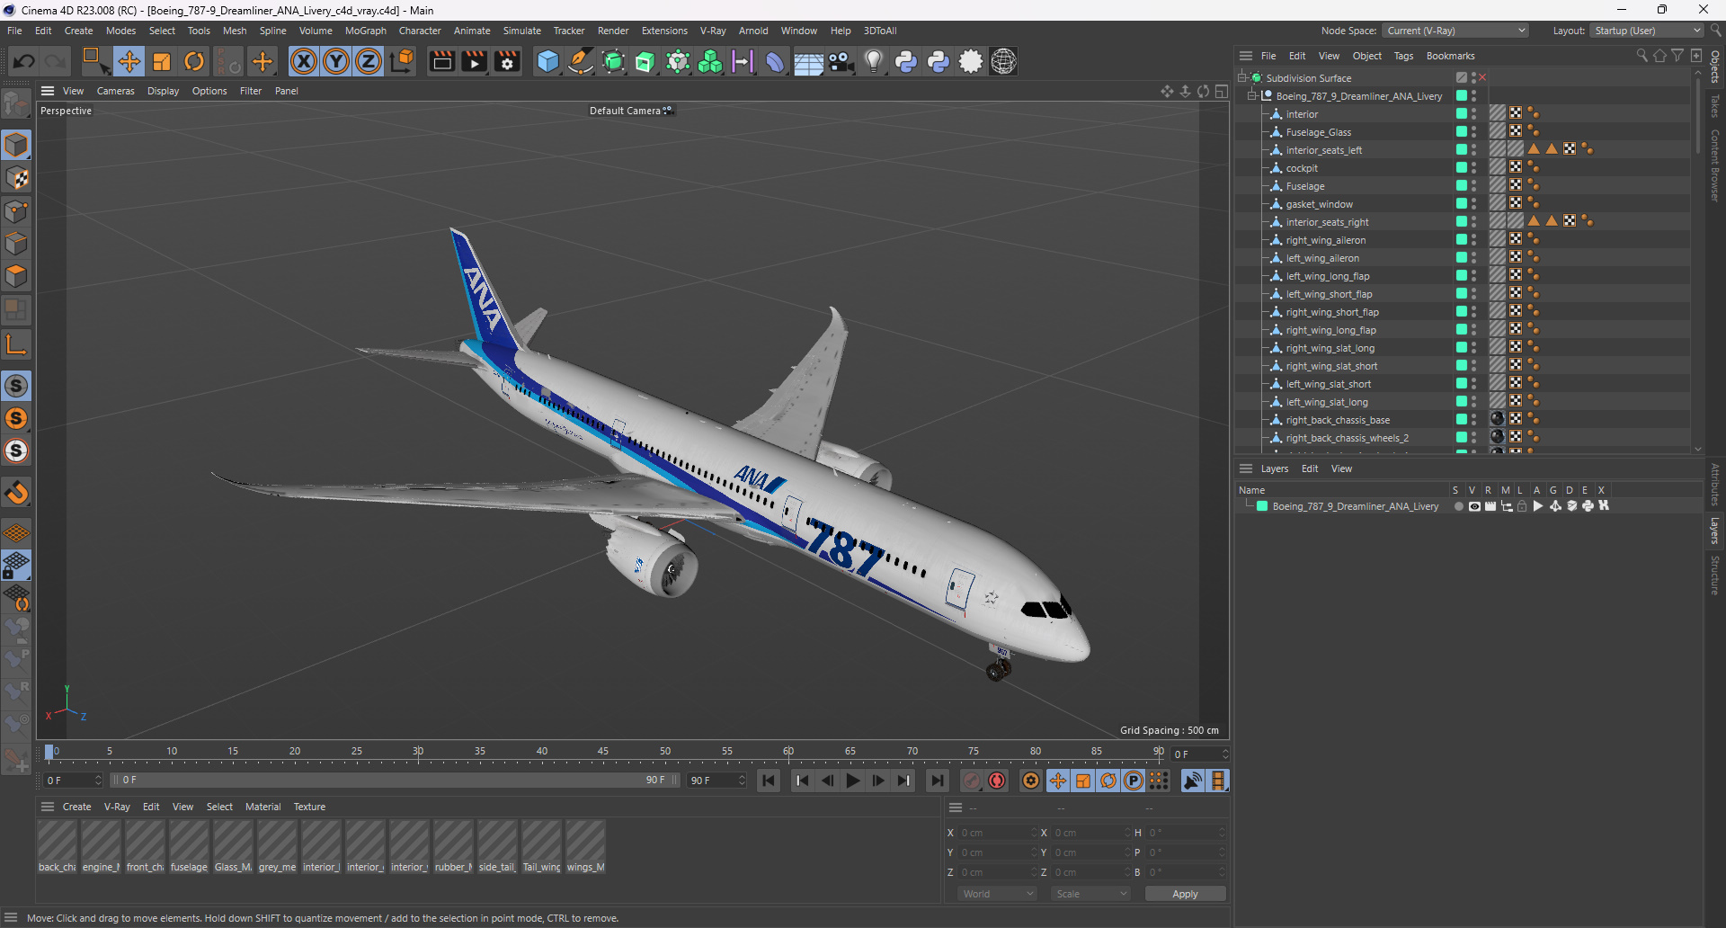Switch to Takes side tab
The width and height of the screenshot is (1726, 928).
point(1715,106)
